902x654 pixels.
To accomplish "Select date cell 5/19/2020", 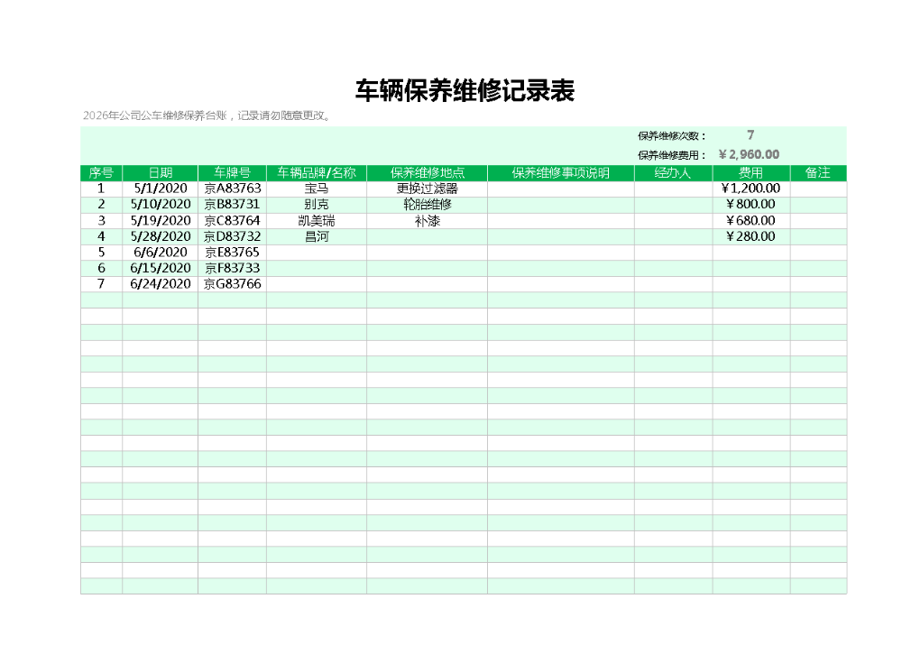I will pos(160,221).
